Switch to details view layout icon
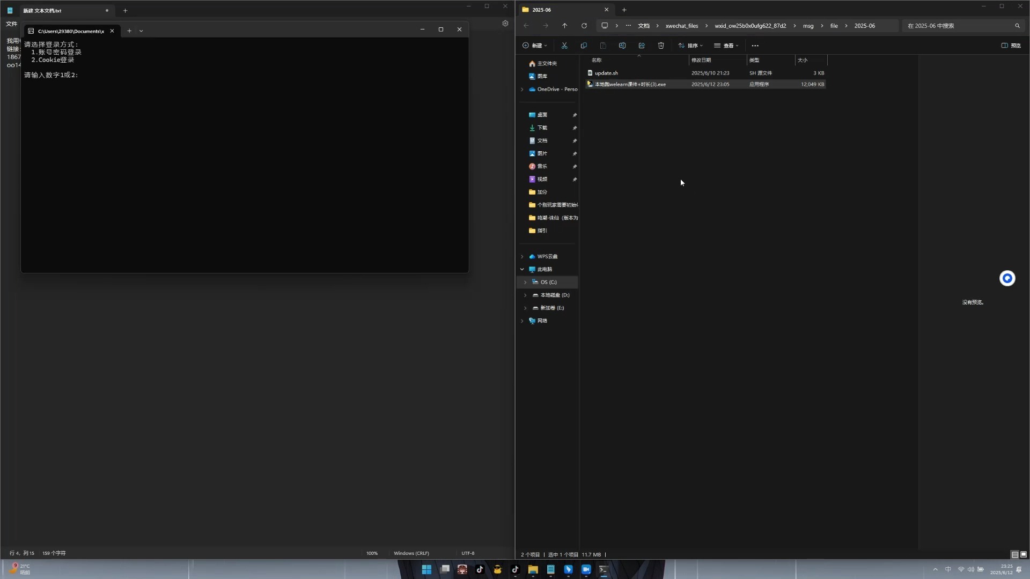1030x579 pixels. [1014, 554]
